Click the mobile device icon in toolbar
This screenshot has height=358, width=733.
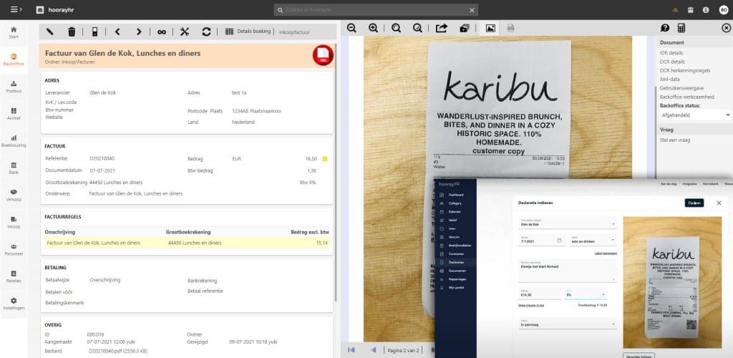coord(94,32)
